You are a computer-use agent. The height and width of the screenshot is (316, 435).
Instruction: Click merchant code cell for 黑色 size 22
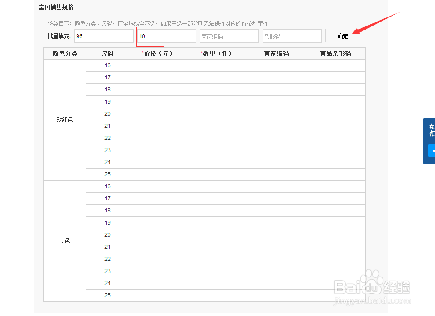tap(276, 259)
